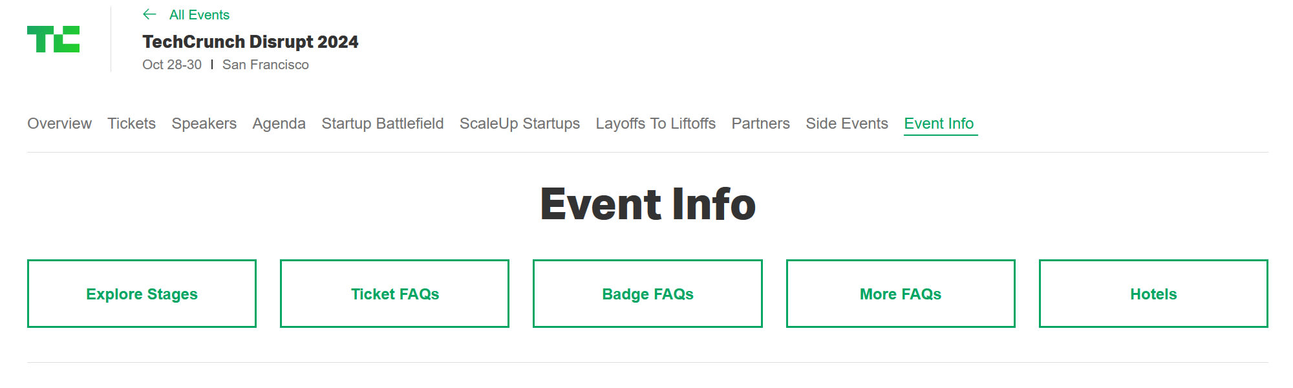Screen dimensions: 1293x388
Task: Click the Explore Stages button
Action: (142, 293)
